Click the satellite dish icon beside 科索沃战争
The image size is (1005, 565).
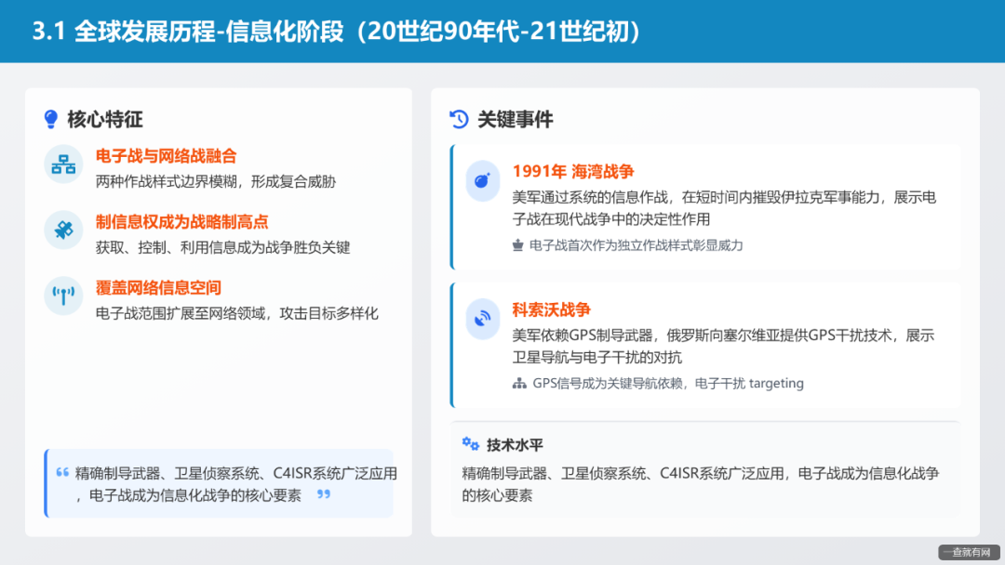pyautogui.click(x=482, y=320)
